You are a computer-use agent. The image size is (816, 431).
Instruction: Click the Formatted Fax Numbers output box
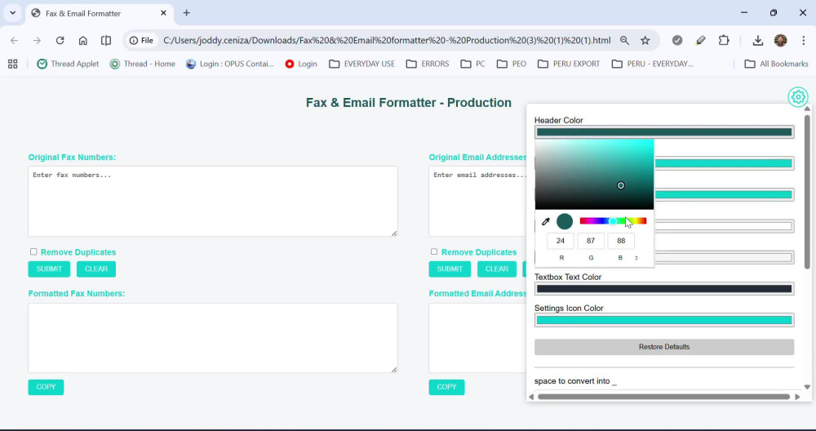pos(213,338)
